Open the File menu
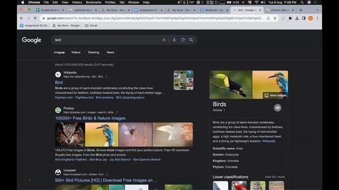The height and width of the screenshot is (190, 339). pos(46,2)
